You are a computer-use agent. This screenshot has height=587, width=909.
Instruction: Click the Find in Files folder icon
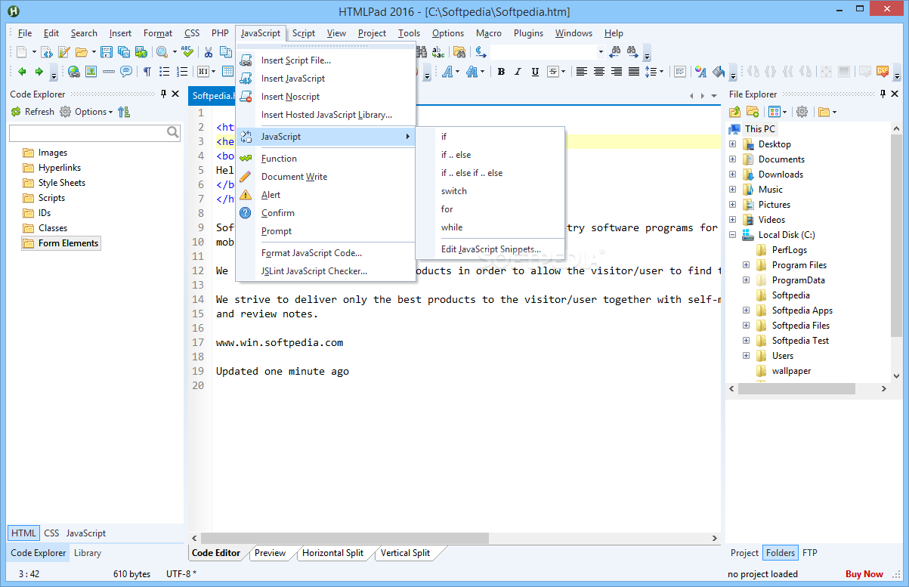[x=459, y=52]
